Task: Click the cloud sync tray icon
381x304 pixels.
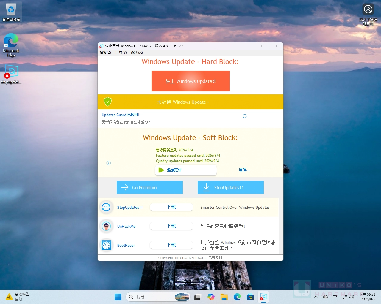Action: coord(325,297)
